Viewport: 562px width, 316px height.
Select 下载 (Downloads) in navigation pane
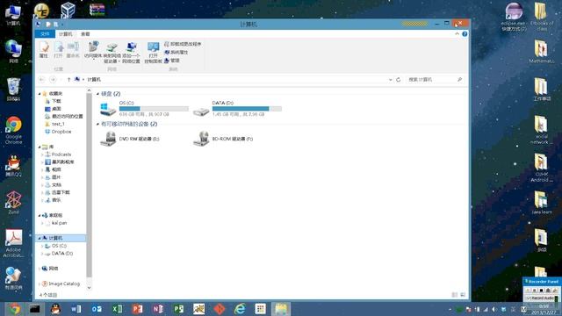click(53, 102)
